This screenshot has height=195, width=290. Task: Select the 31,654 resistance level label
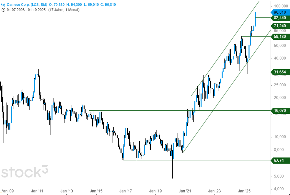pos(280,72)
